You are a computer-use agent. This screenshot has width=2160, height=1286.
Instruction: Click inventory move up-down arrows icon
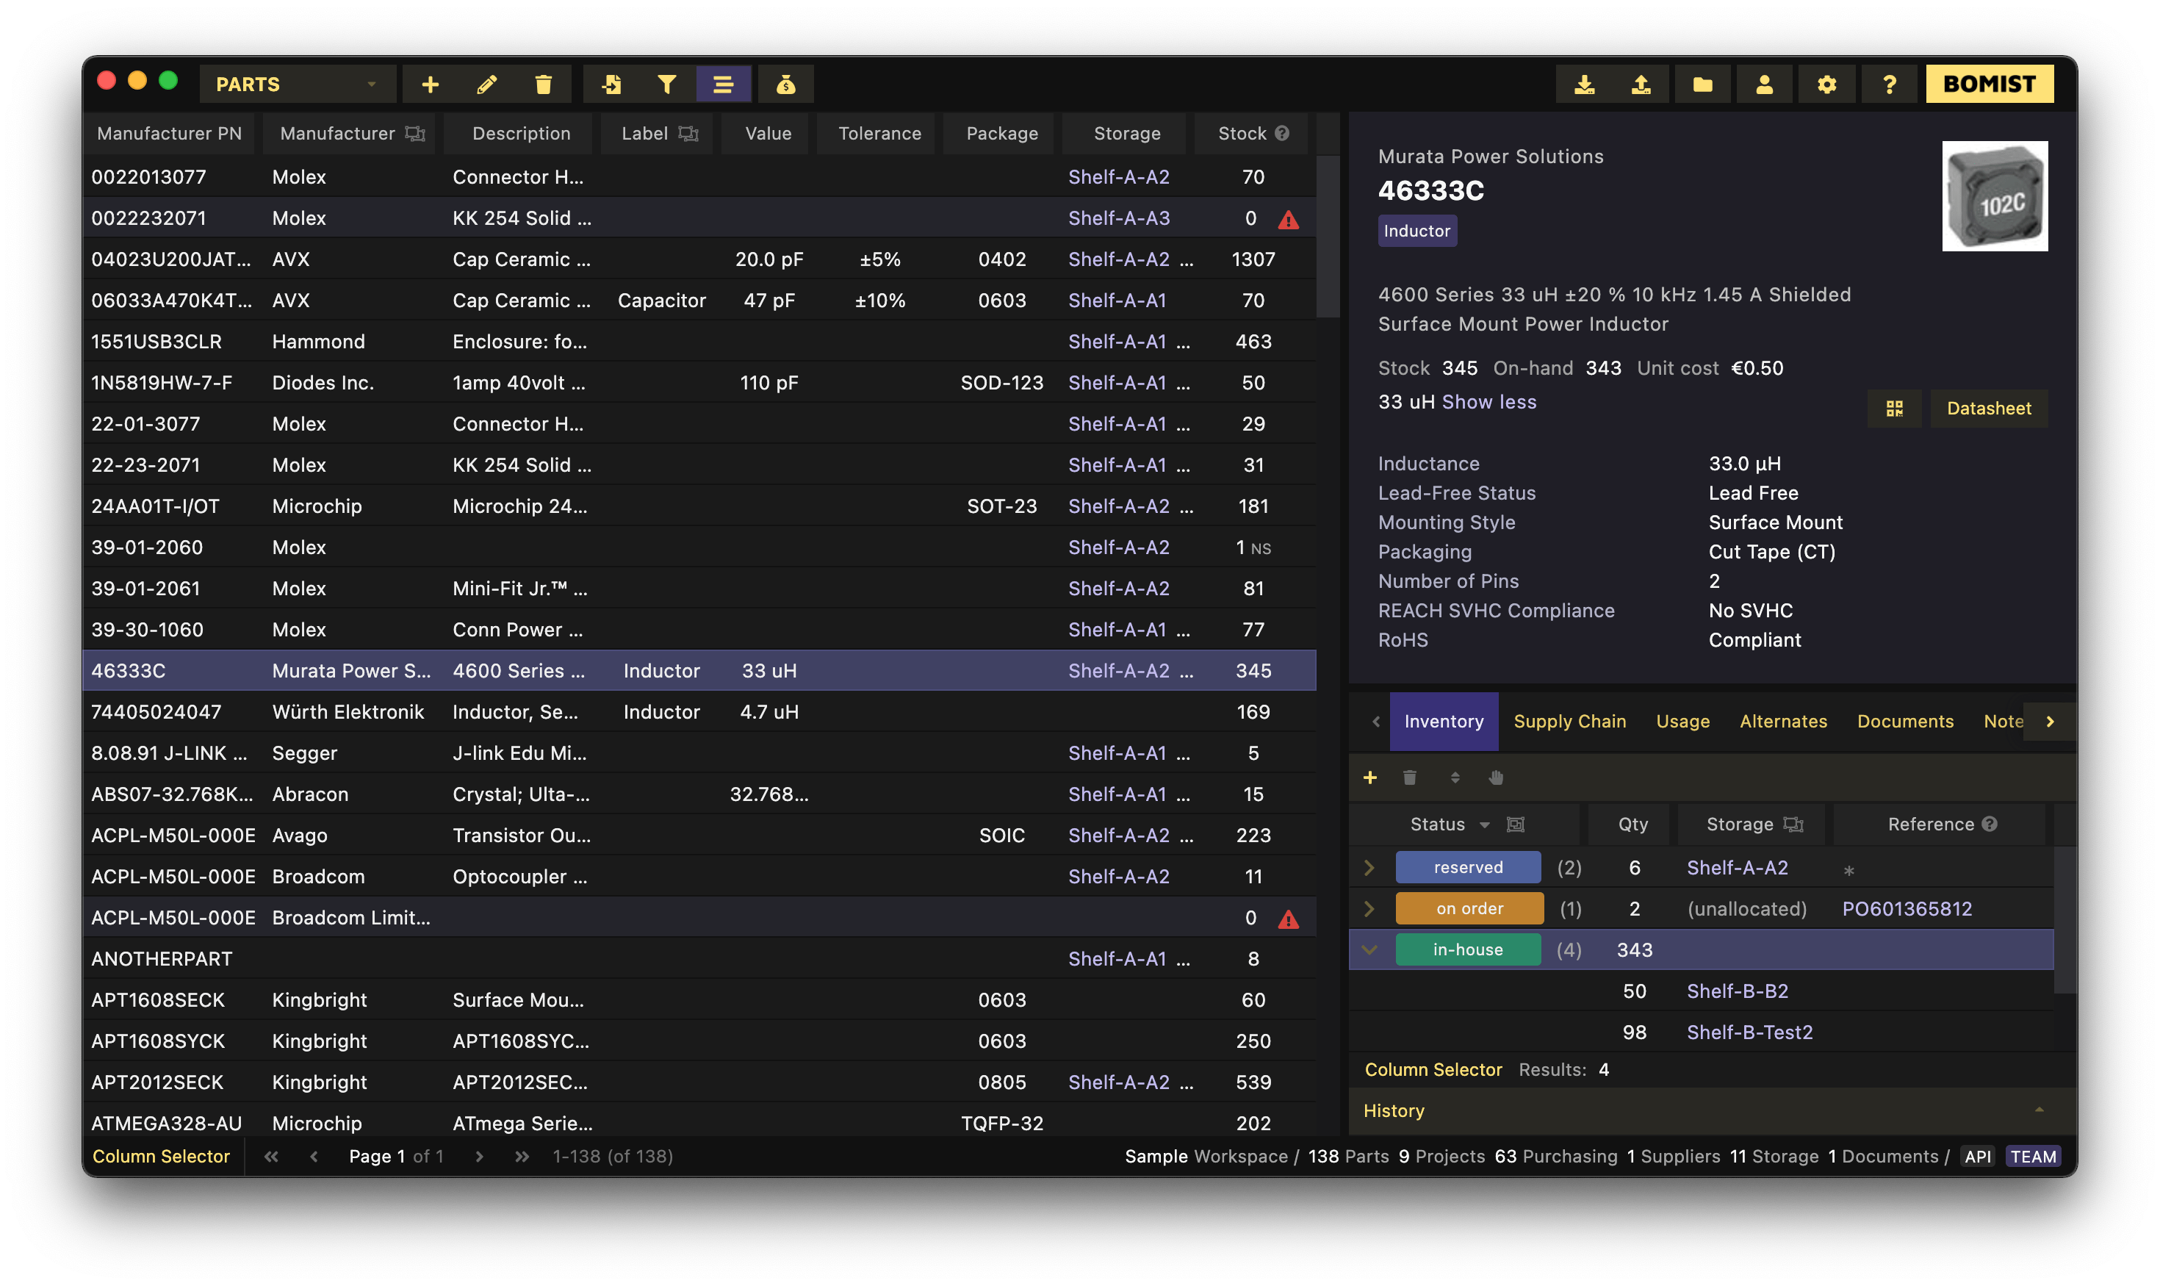tap(1455, 777)
